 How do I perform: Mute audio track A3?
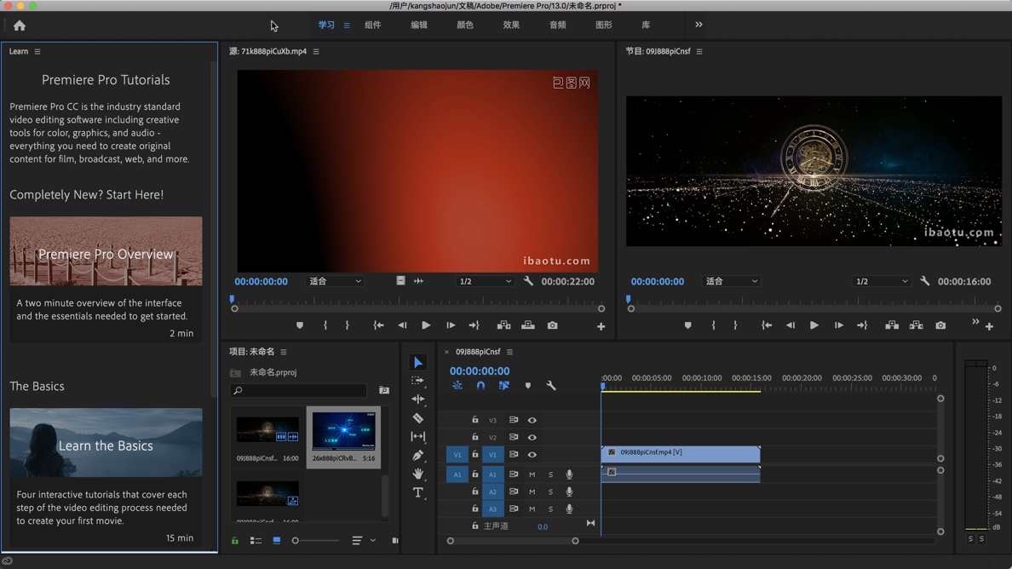click(532, 509)
